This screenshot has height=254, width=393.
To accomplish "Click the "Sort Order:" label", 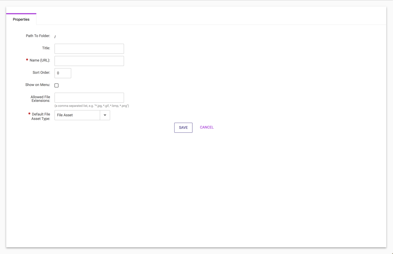I will point(41,73).
